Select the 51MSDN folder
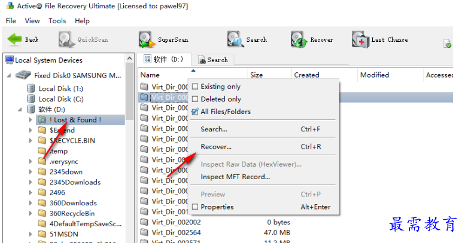This screenshot has width=462, height=243. [63, 234]
